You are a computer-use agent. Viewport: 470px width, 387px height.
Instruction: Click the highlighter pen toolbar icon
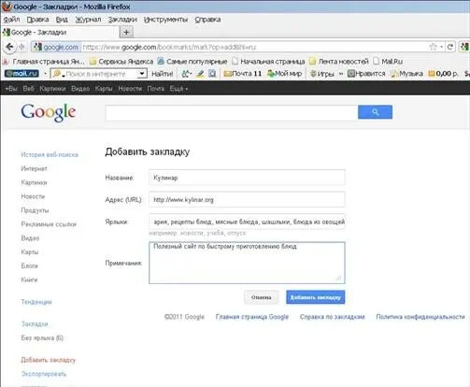pyautogui.click(x=200, y=74)
